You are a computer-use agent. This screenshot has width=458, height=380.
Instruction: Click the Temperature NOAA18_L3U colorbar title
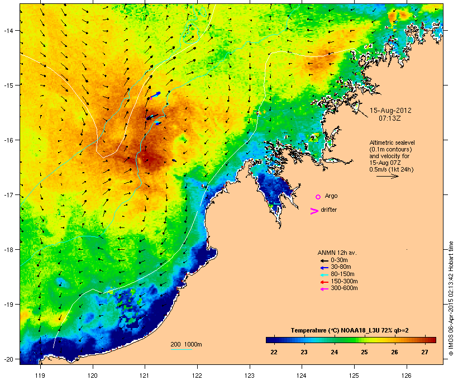pos(350,331)
